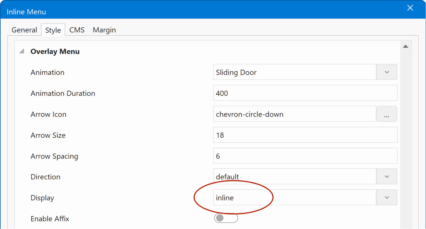Click the Arrow Icon text field
426x229 pixels.
tap(294, 114)
